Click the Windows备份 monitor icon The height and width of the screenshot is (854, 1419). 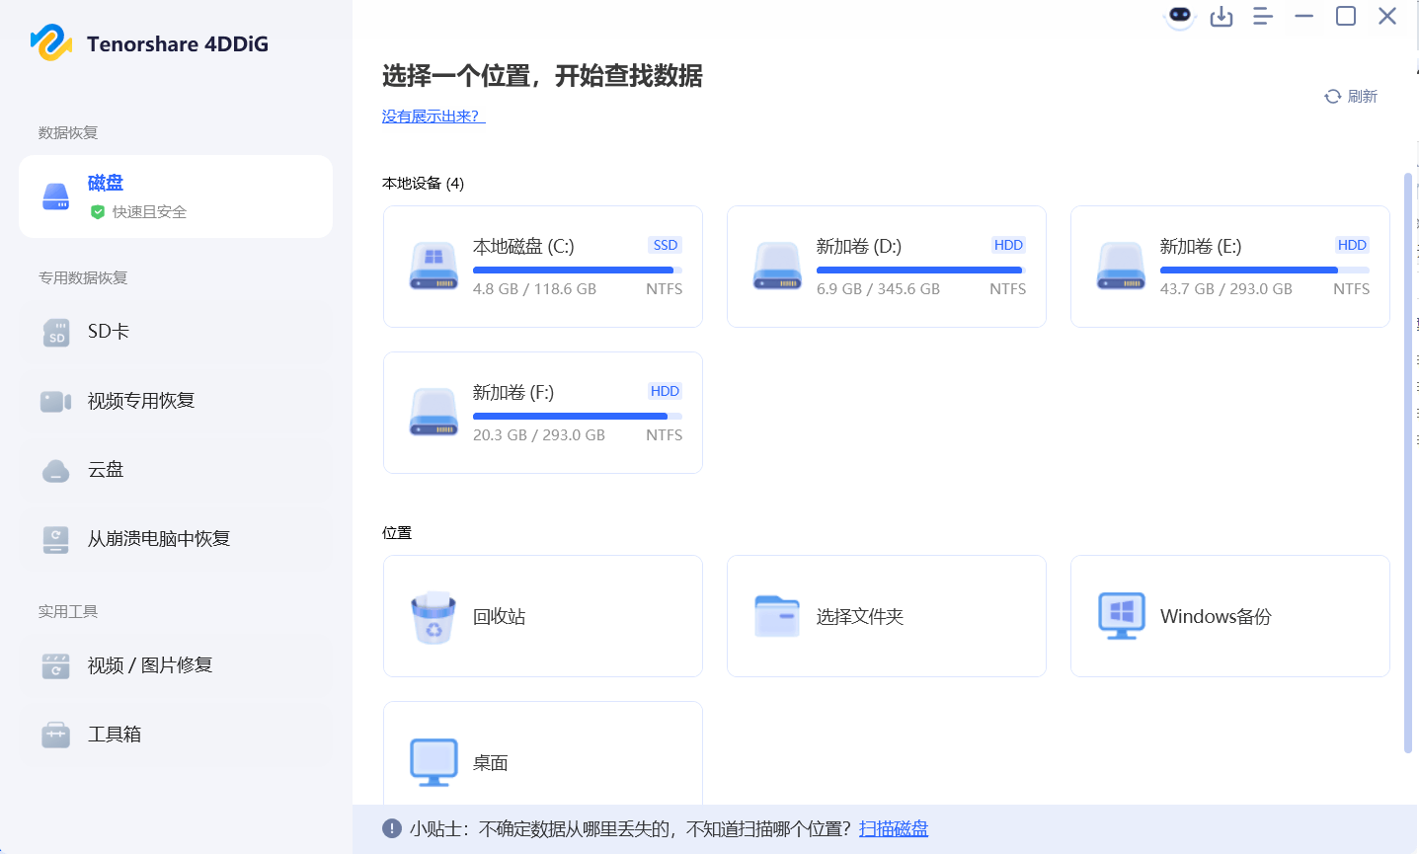(1122, 616)
